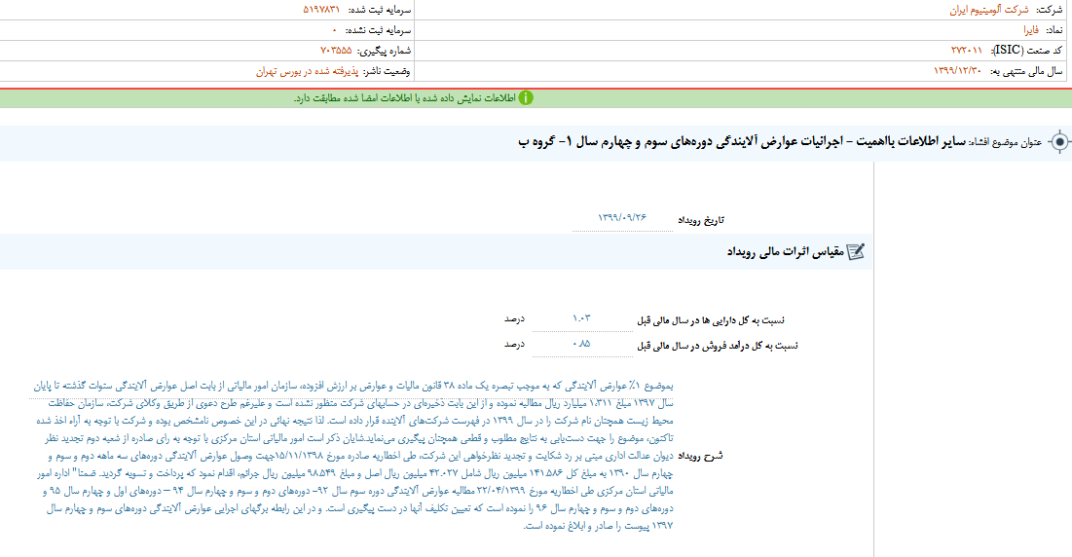1072x557 pixels.
Task: Click last description line starting ۱۳۹۷ پیوست
Action: click(x=598, y=526)
